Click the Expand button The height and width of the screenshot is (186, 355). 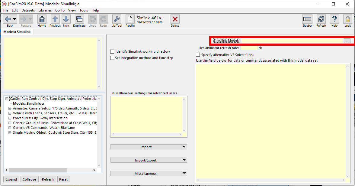(x=11, y=179)
